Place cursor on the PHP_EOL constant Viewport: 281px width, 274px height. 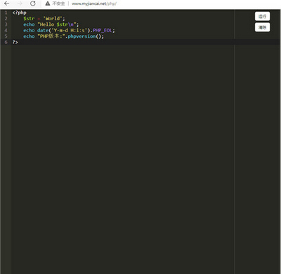[103, 30]
